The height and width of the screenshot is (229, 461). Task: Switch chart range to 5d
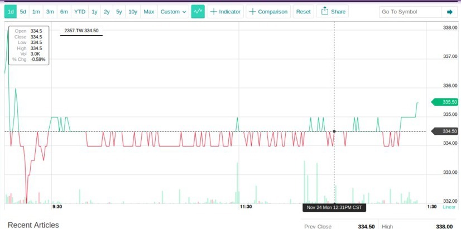(23, 12)
